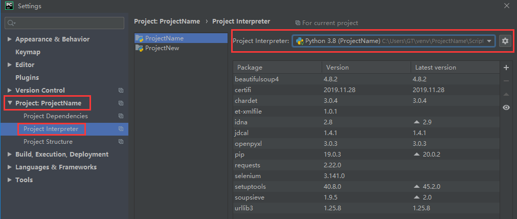Expand the Build, Execution, Deployment section
Screen dimensions: 517x219
[x=10, y=155]
